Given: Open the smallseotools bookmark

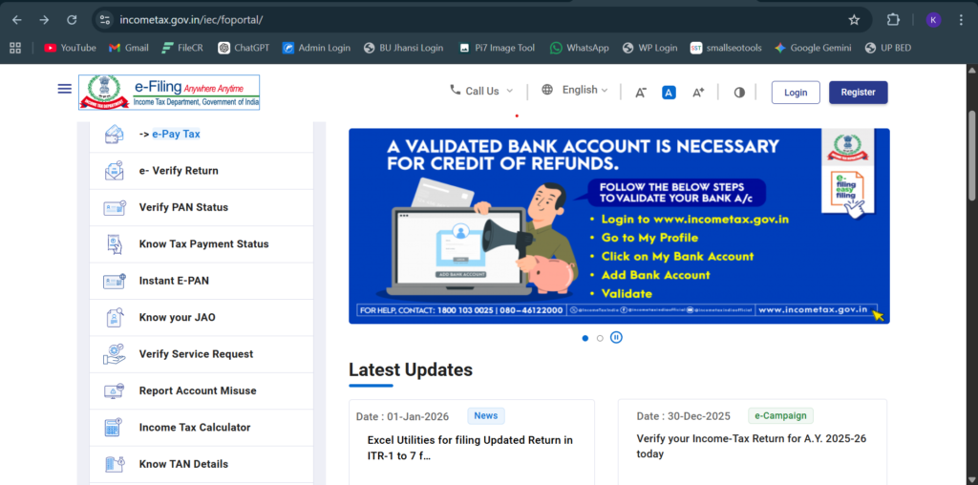Looking at the screenshot, I should click(726, 48).
